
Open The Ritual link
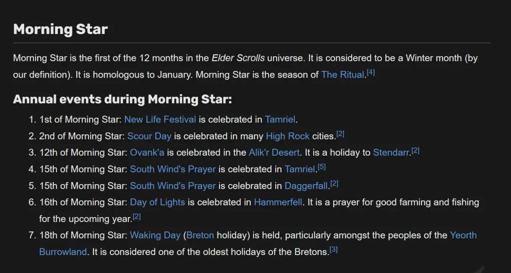point(343,75)
